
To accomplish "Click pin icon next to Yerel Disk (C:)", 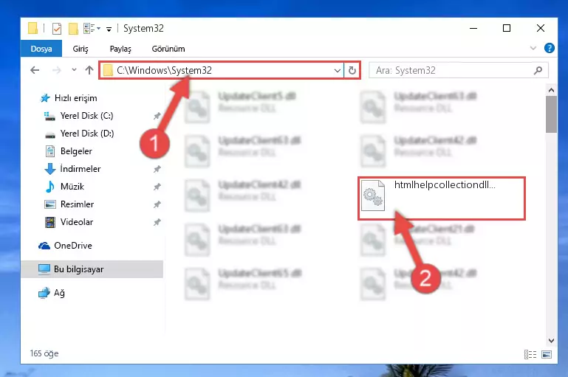I will [x=157, y=116].
